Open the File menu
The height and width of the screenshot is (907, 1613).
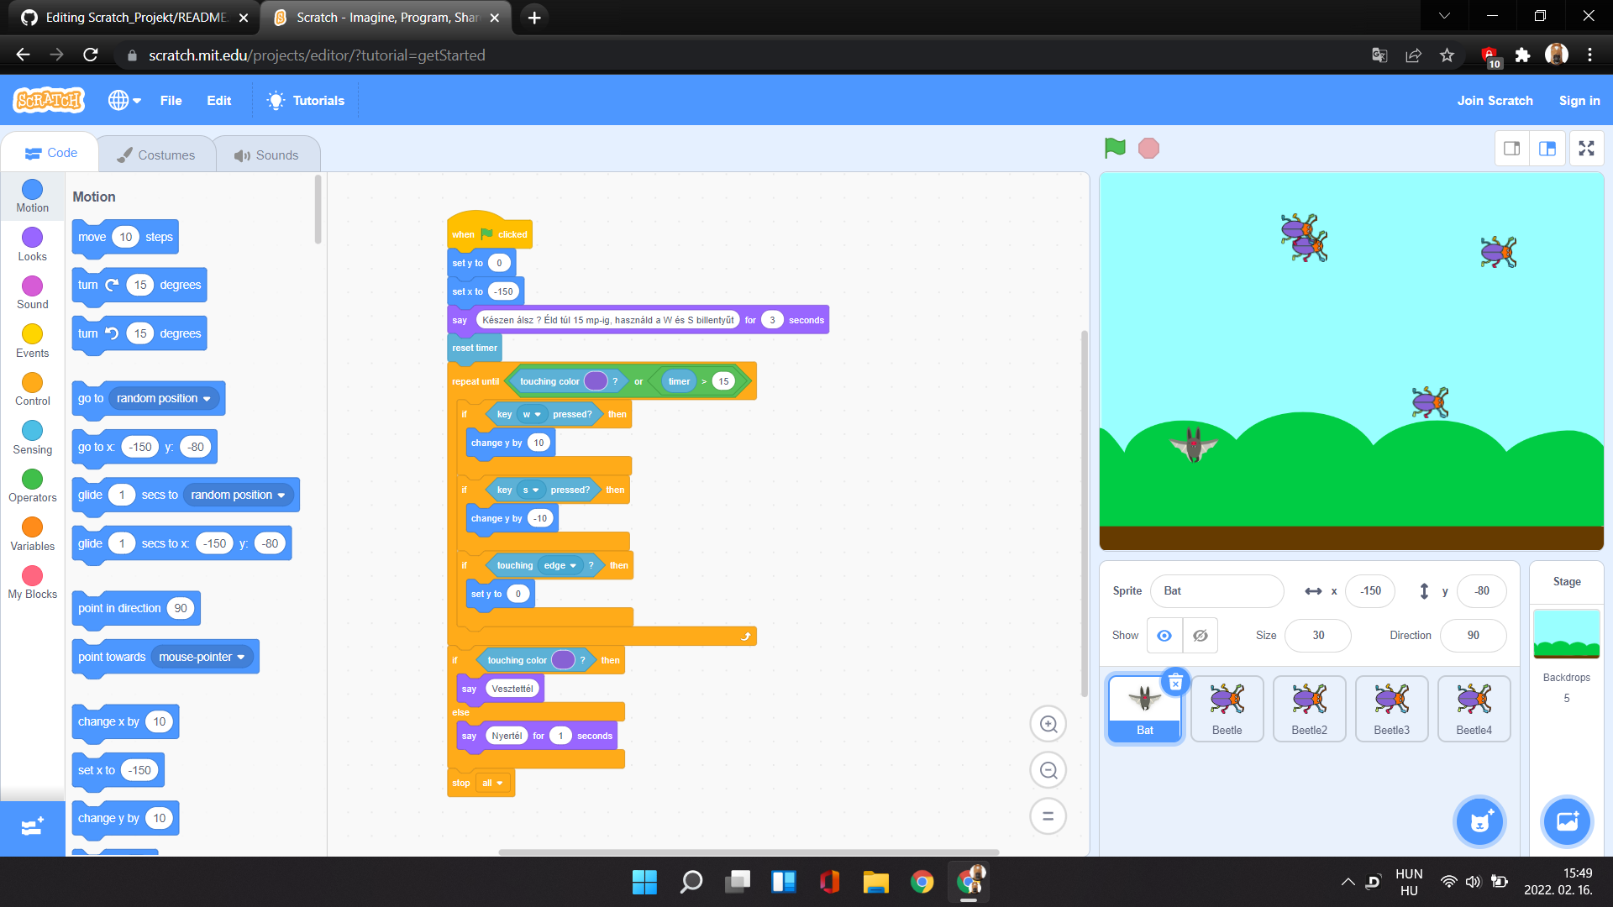pyautogui.click(x=171, y=100)
